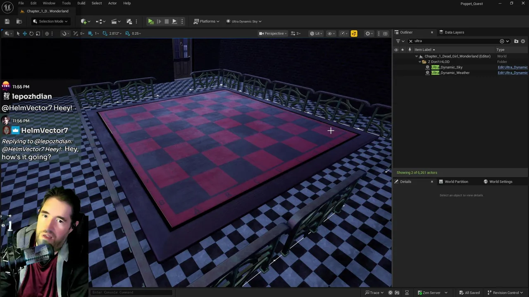The width and height of the screenshot is (529, 297).
Task: Clear the 'ultra' Outliner search
Action: pyautogui.click(x=410, y=41)
